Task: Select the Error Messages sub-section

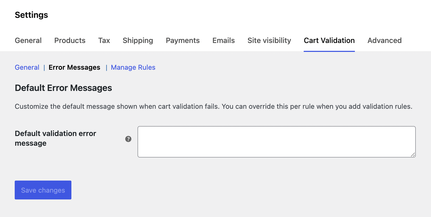Action: pyautogui.click(x=74, y=67)
